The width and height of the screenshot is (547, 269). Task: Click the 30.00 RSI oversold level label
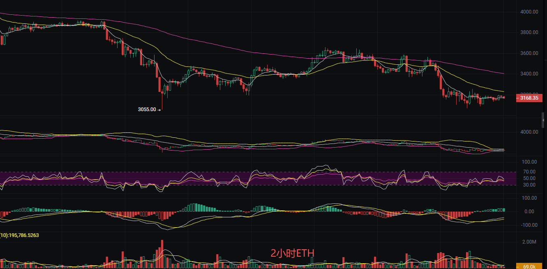tap(529, 185)
